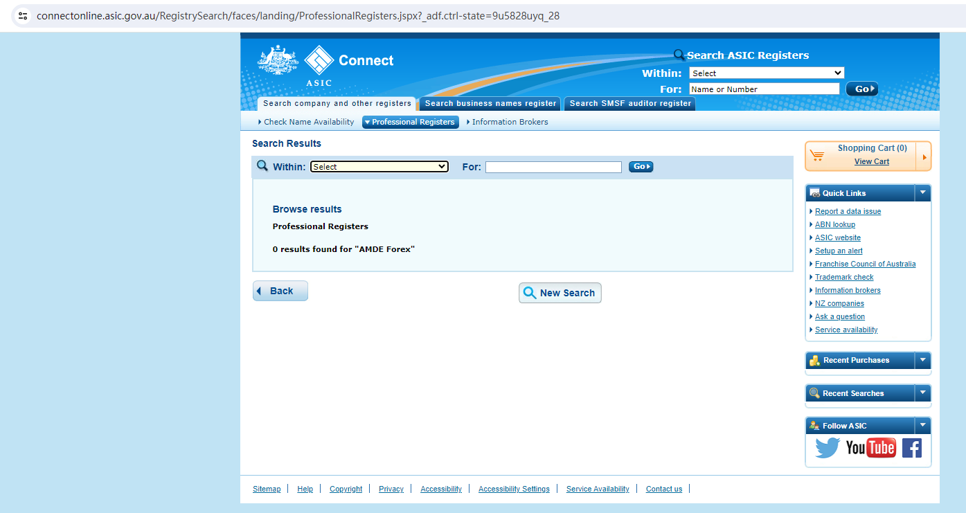The width and height of the screenshot is (966, 513).
Task: Open Franchise Council of Australia link
Action: click(x=865, y=264)
